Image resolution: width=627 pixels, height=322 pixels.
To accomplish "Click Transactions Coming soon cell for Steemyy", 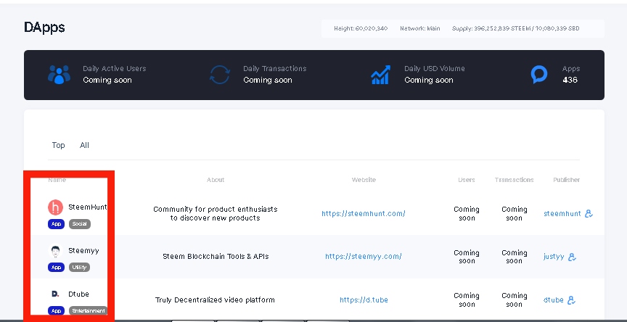I will click(x=515, y=257).
